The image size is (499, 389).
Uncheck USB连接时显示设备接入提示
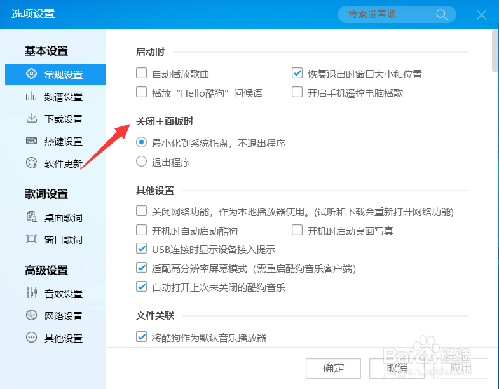tap(141, 249)
